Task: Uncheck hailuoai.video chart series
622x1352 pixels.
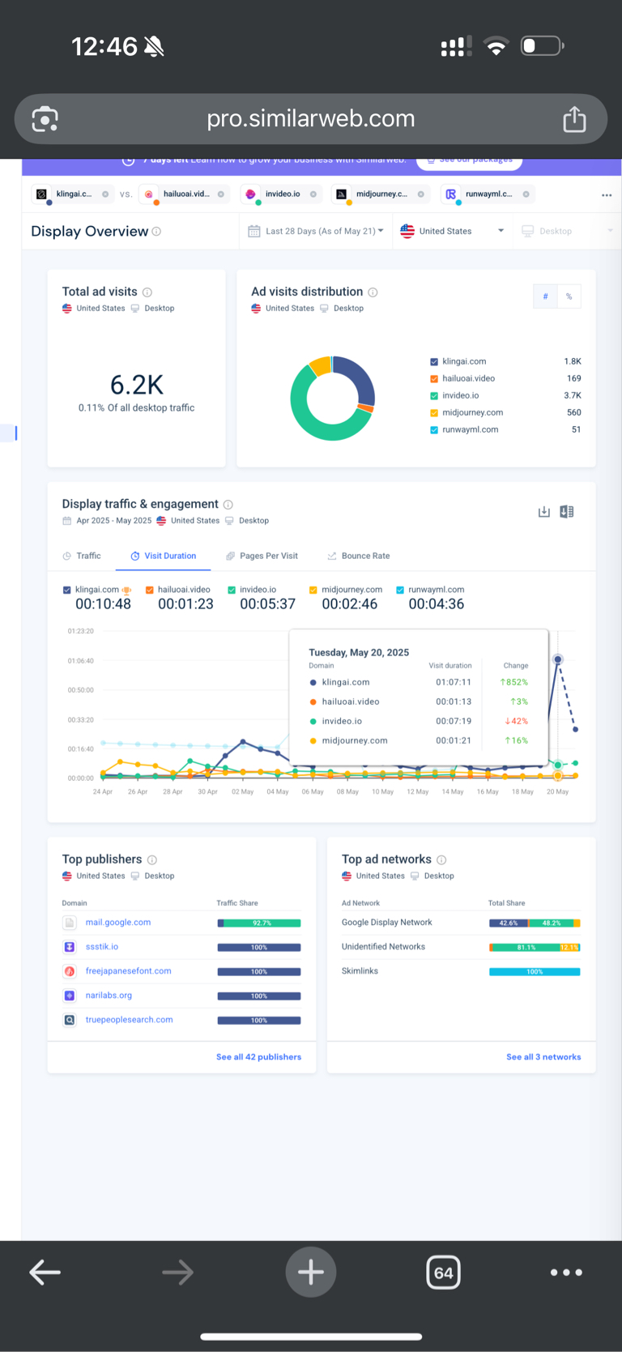Action: [149, 590]
